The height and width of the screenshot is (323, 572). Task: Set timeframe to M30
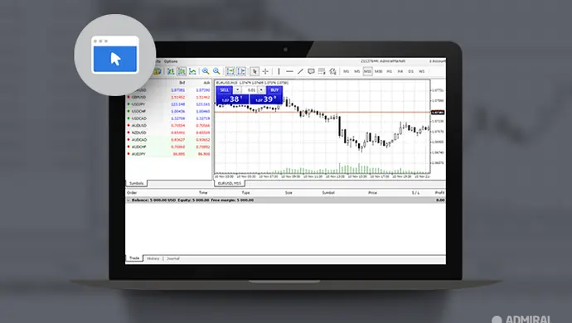pyautogui.click(x=379, y=71)
